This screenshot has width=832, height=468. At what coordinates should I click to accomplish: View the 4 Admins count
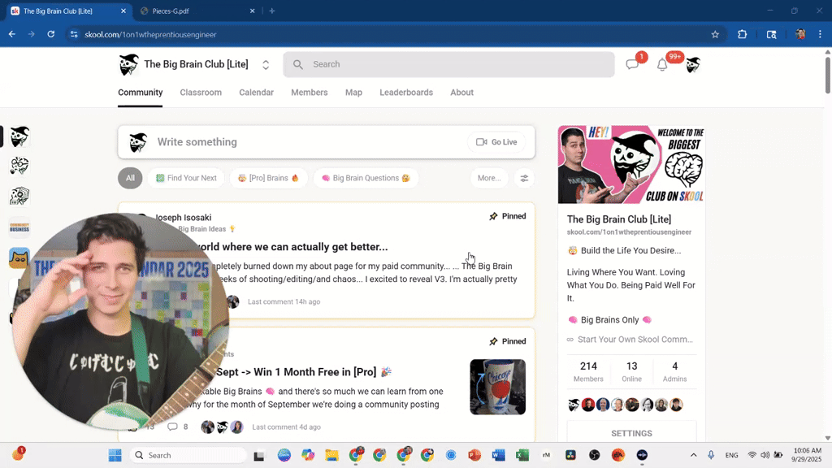[675, 371]
